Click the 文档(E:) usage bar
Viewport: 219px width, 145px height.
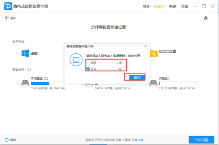pos(178,84)
